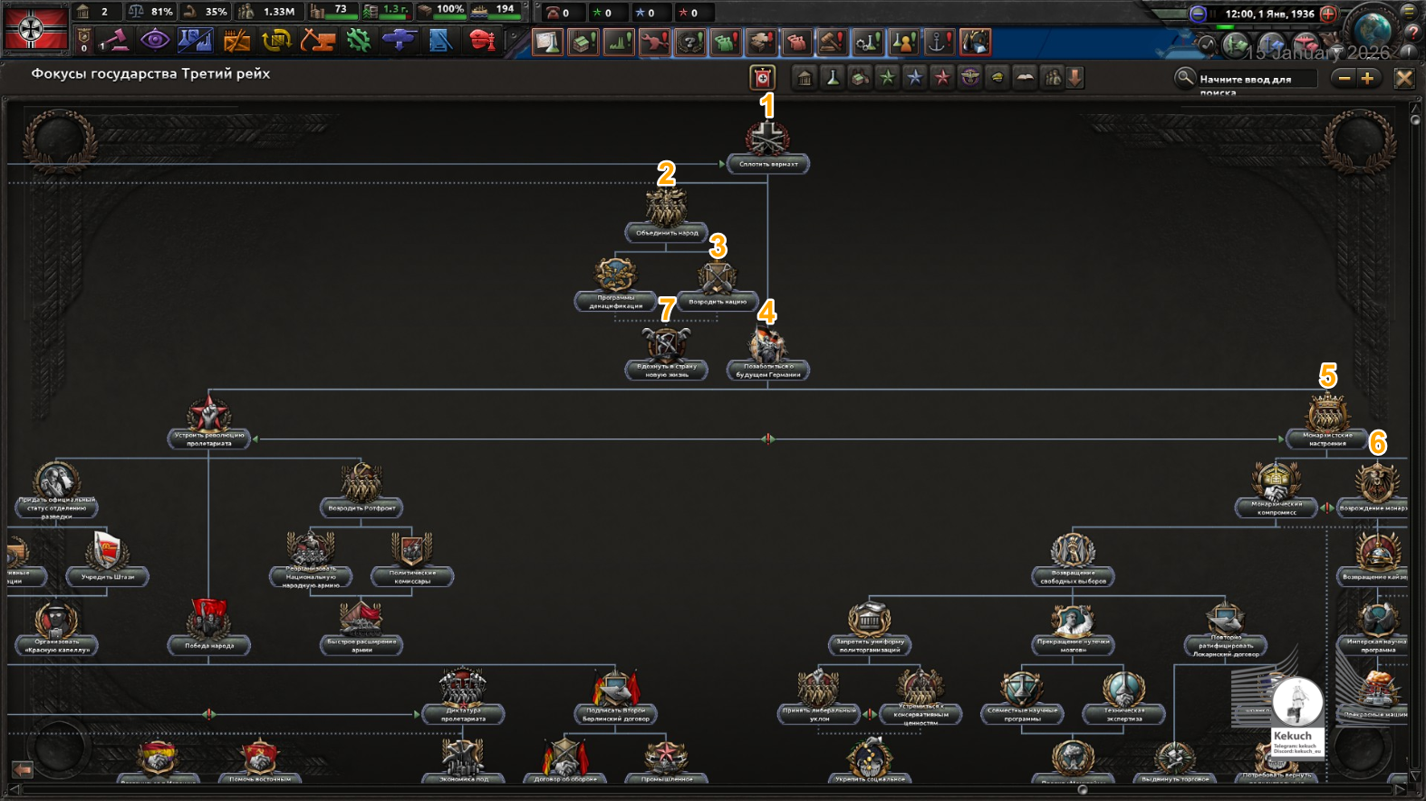
Task: Click the horizontal scrollbar handle at the bottom
Action: point(1083,789)
